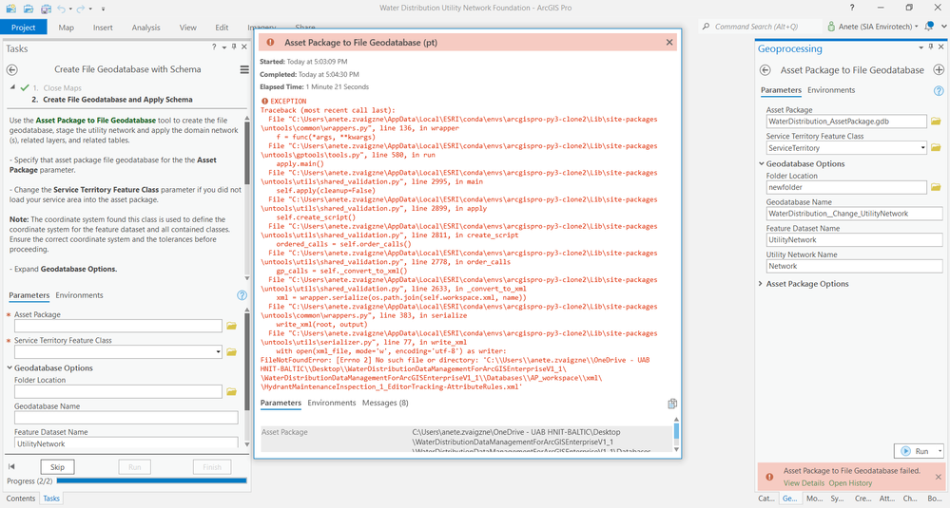Viewport: 950px width, 508px height.
Task: Click the Geodatabase Name field in Geoprocessing
Action: pos(854,214)
